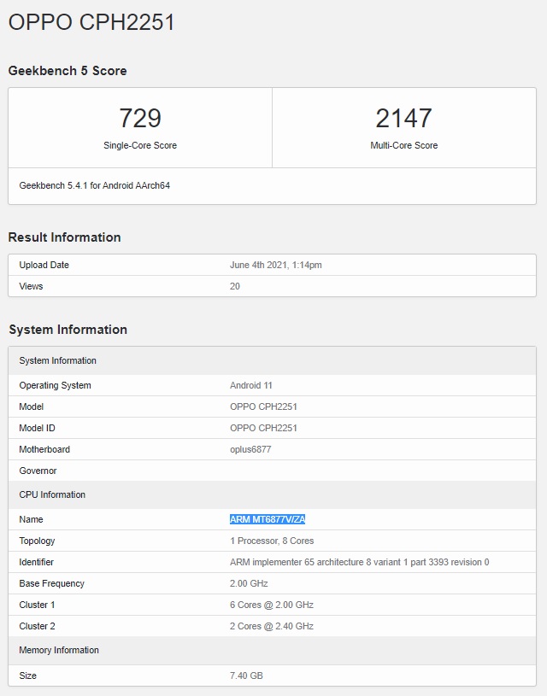Click the large System Information heading
The height and width of the screenshot is (696, 547).
[68, 330]
